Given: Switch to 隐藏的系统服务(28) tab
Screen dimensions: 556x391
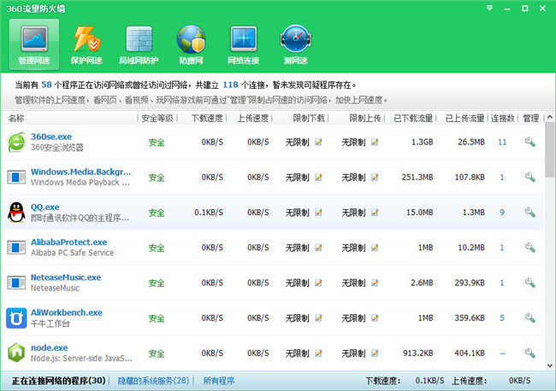Looking at the screenshot, I should (153, 381).
